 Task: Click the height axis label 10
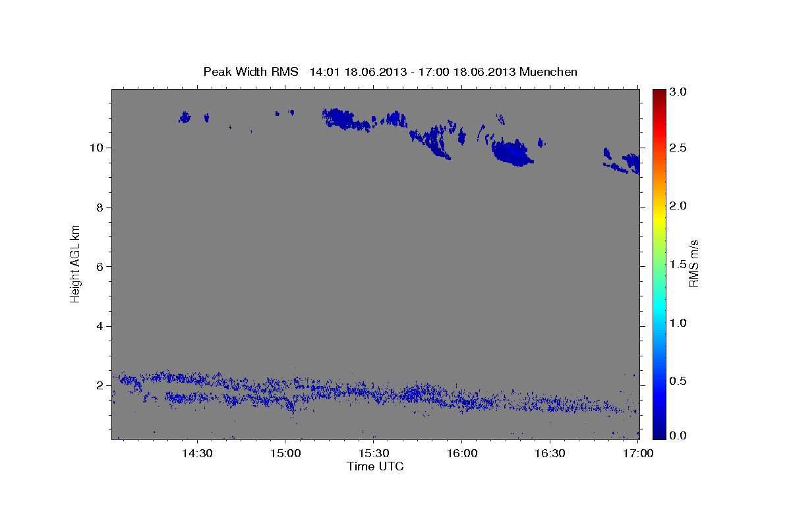pyautogui.click(x=97, y=148)
